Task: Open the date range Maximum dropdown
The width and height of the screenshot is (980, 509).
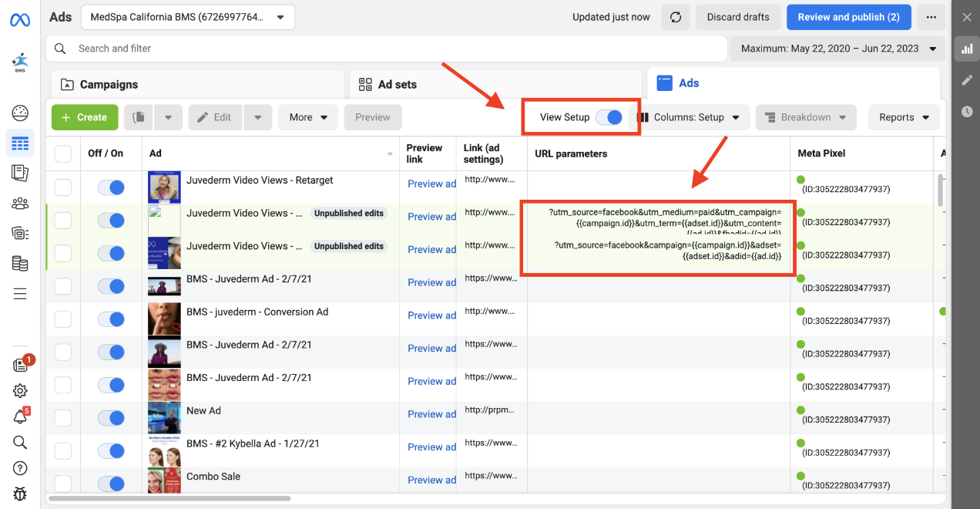Action: pos(838,49)
